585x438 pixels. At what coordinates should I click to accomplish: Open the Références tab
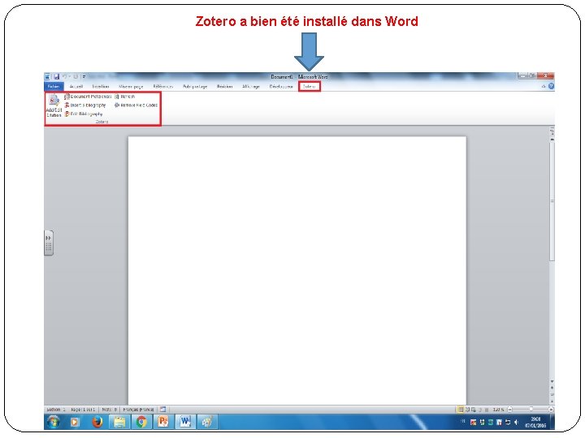[x=163, y=87]
